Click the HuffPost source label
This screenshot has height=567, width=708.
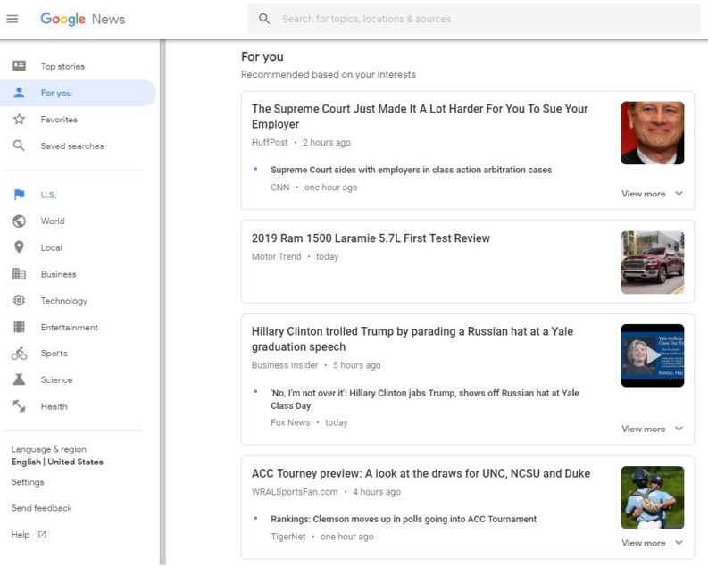270,143
